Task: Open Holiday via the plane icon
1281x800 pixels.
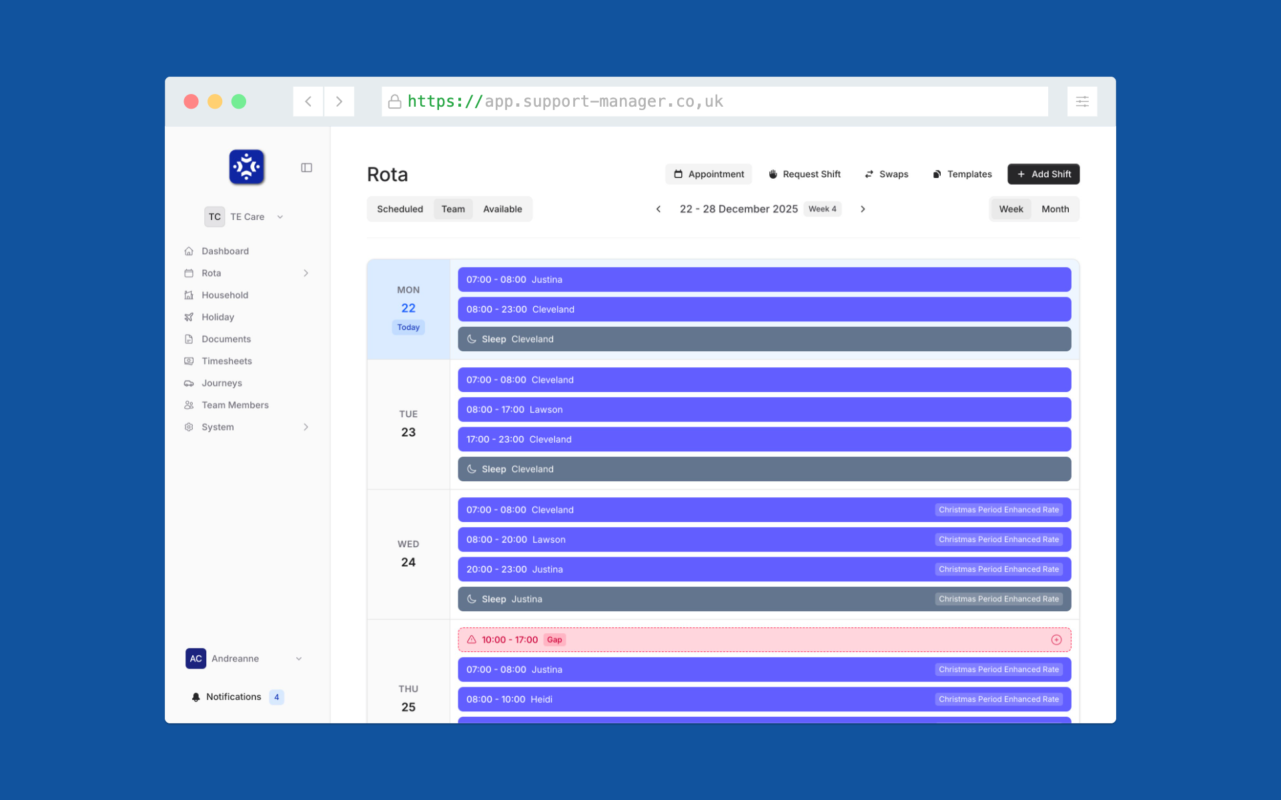Action: (189, 317)
